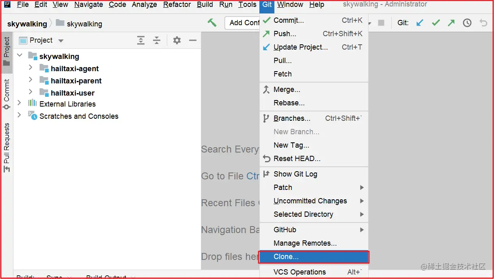Open the Tools menu
Image resolution: width=494 pixels, height=279 pixels.
click(x=247, y=5)
